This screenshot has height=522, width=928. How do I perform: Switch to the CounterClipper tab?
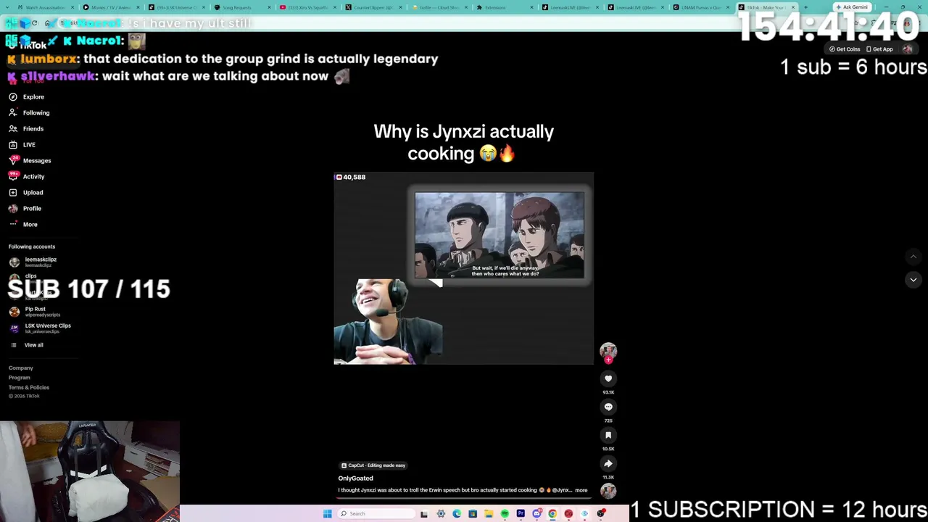[373, 7]
